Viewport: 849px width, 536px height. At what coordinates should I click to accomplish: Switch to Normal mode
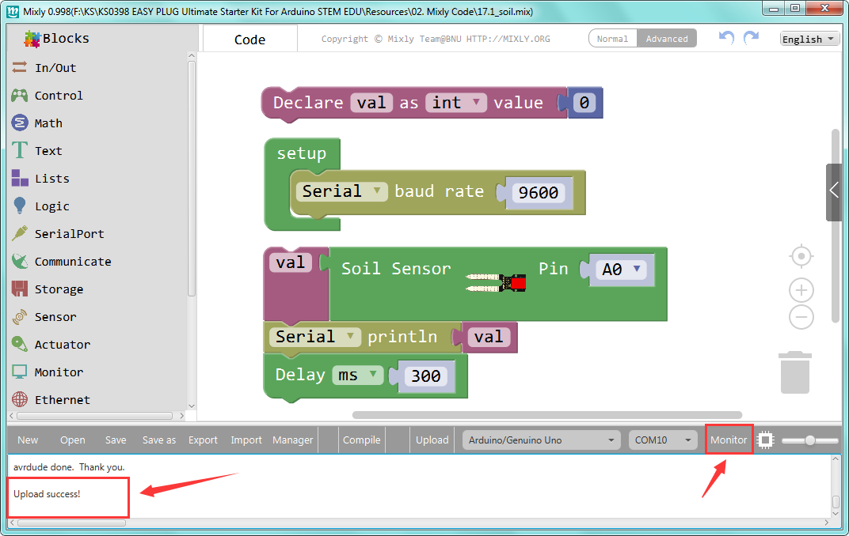point(612,39)
